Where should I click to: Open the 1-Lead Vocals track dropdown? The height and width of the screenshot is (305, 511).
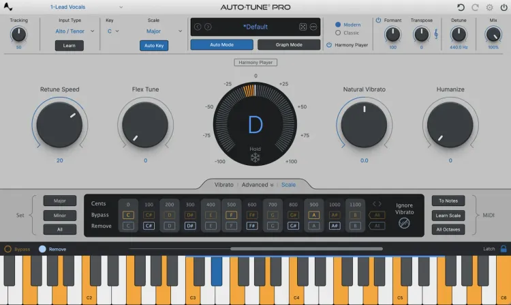(x=86, y=7)
